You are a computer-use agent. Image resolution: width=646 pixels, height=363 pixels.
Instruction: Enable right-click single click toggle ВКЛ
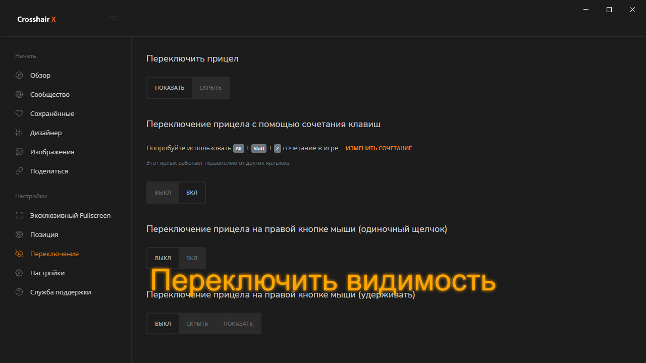192,258
